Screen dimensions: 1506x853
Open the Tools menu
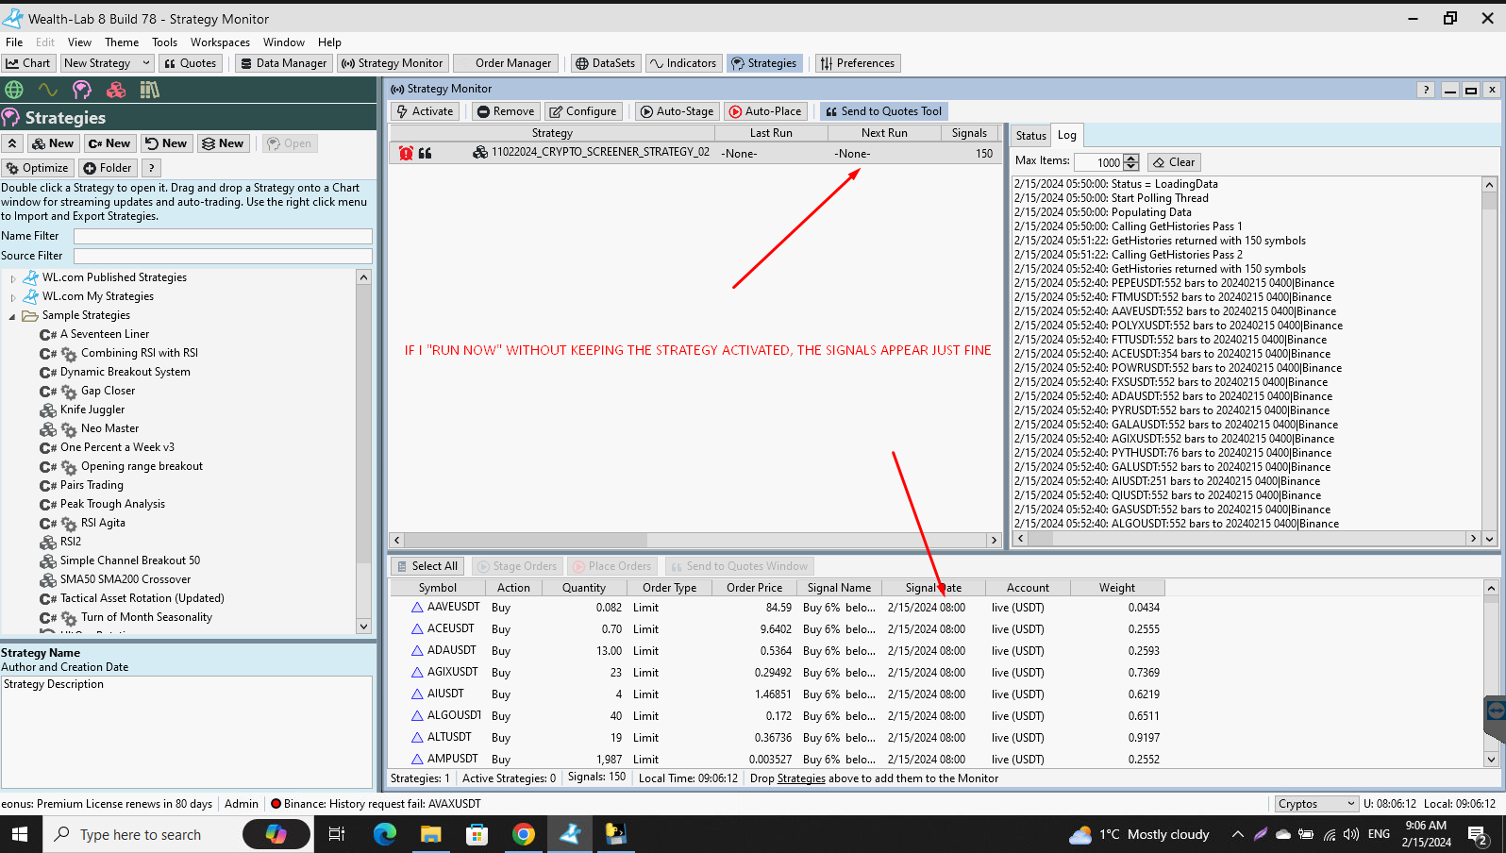[x=165, y=42]
